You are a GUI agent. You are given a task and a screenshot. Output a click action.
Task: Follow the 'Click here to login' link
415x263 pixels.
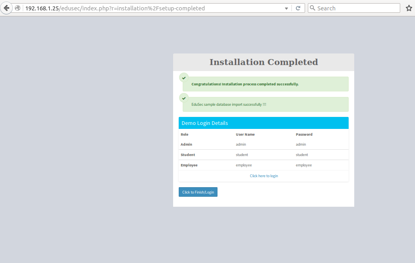[x=264, y=176]
